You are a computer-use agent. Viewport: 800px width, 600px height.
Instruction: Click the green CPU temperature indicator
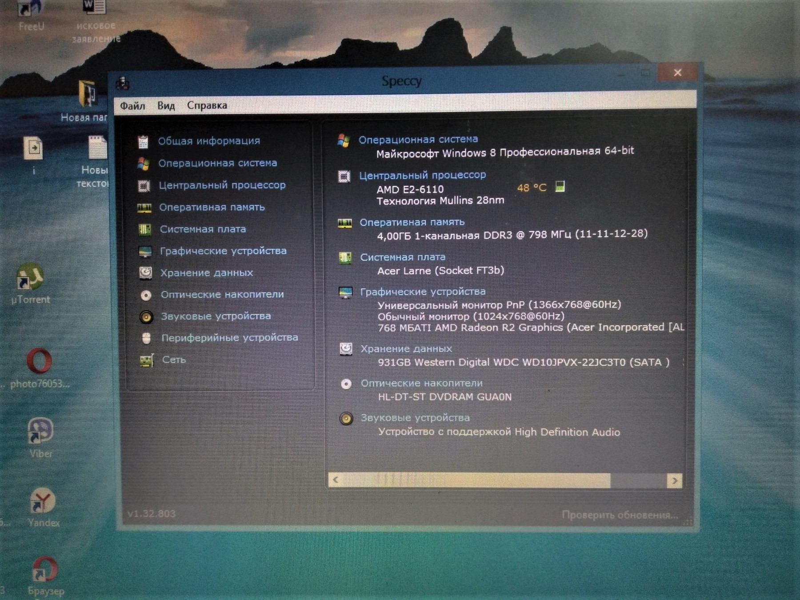click(560, 187)
